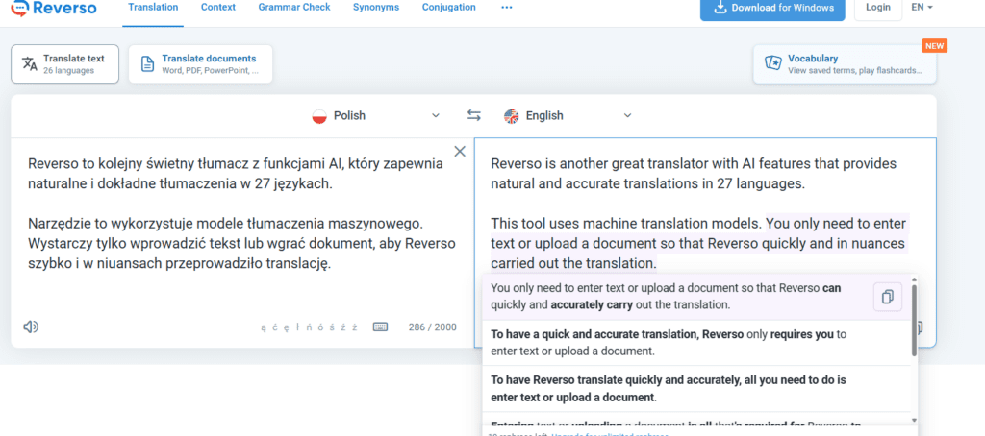Screen dimensions: 985x436
Task: Go to the Conjugation tab
Action: [x=448, y=8]
